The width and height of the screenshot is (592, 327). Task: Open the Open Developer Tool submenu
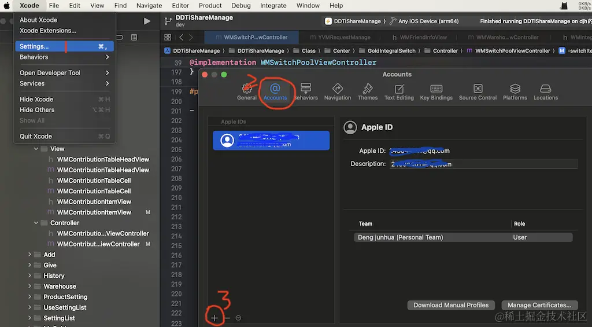point(64,73)
